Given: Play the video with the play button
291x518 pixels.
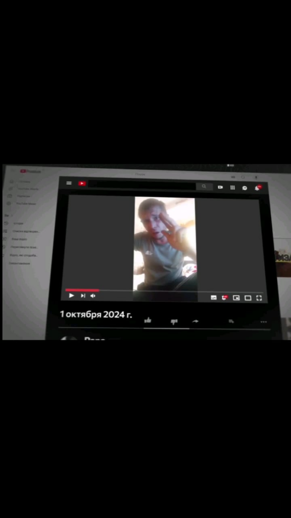Looking at the screenshot, I should point(72,295).
